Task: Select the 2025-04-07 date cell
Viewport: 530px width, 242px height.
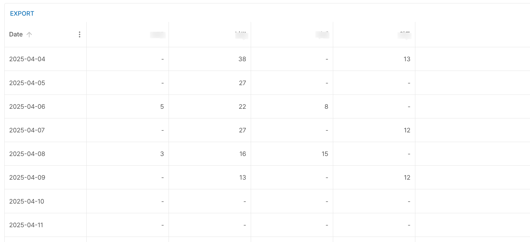Action: click(x=27, y=130)
